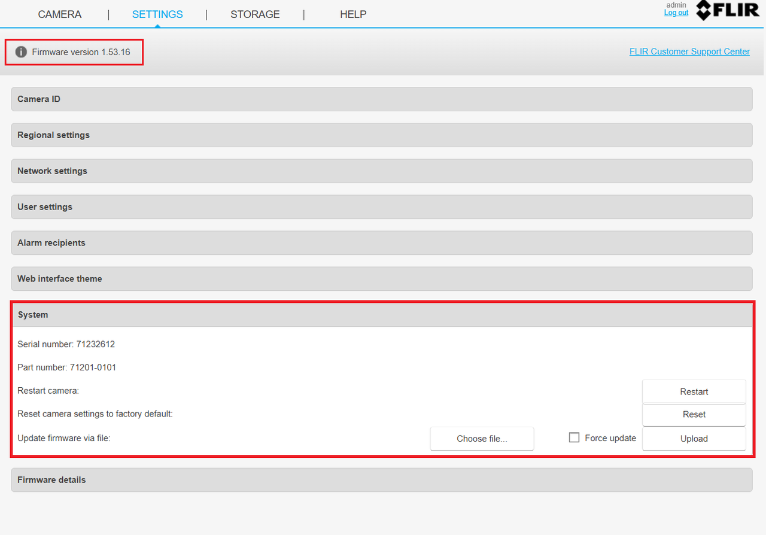The width and height of the screenshot is (766, 535).
Task: Expand the Alarm recipients section
Action: pyautogui.click(x=381, y=242)
